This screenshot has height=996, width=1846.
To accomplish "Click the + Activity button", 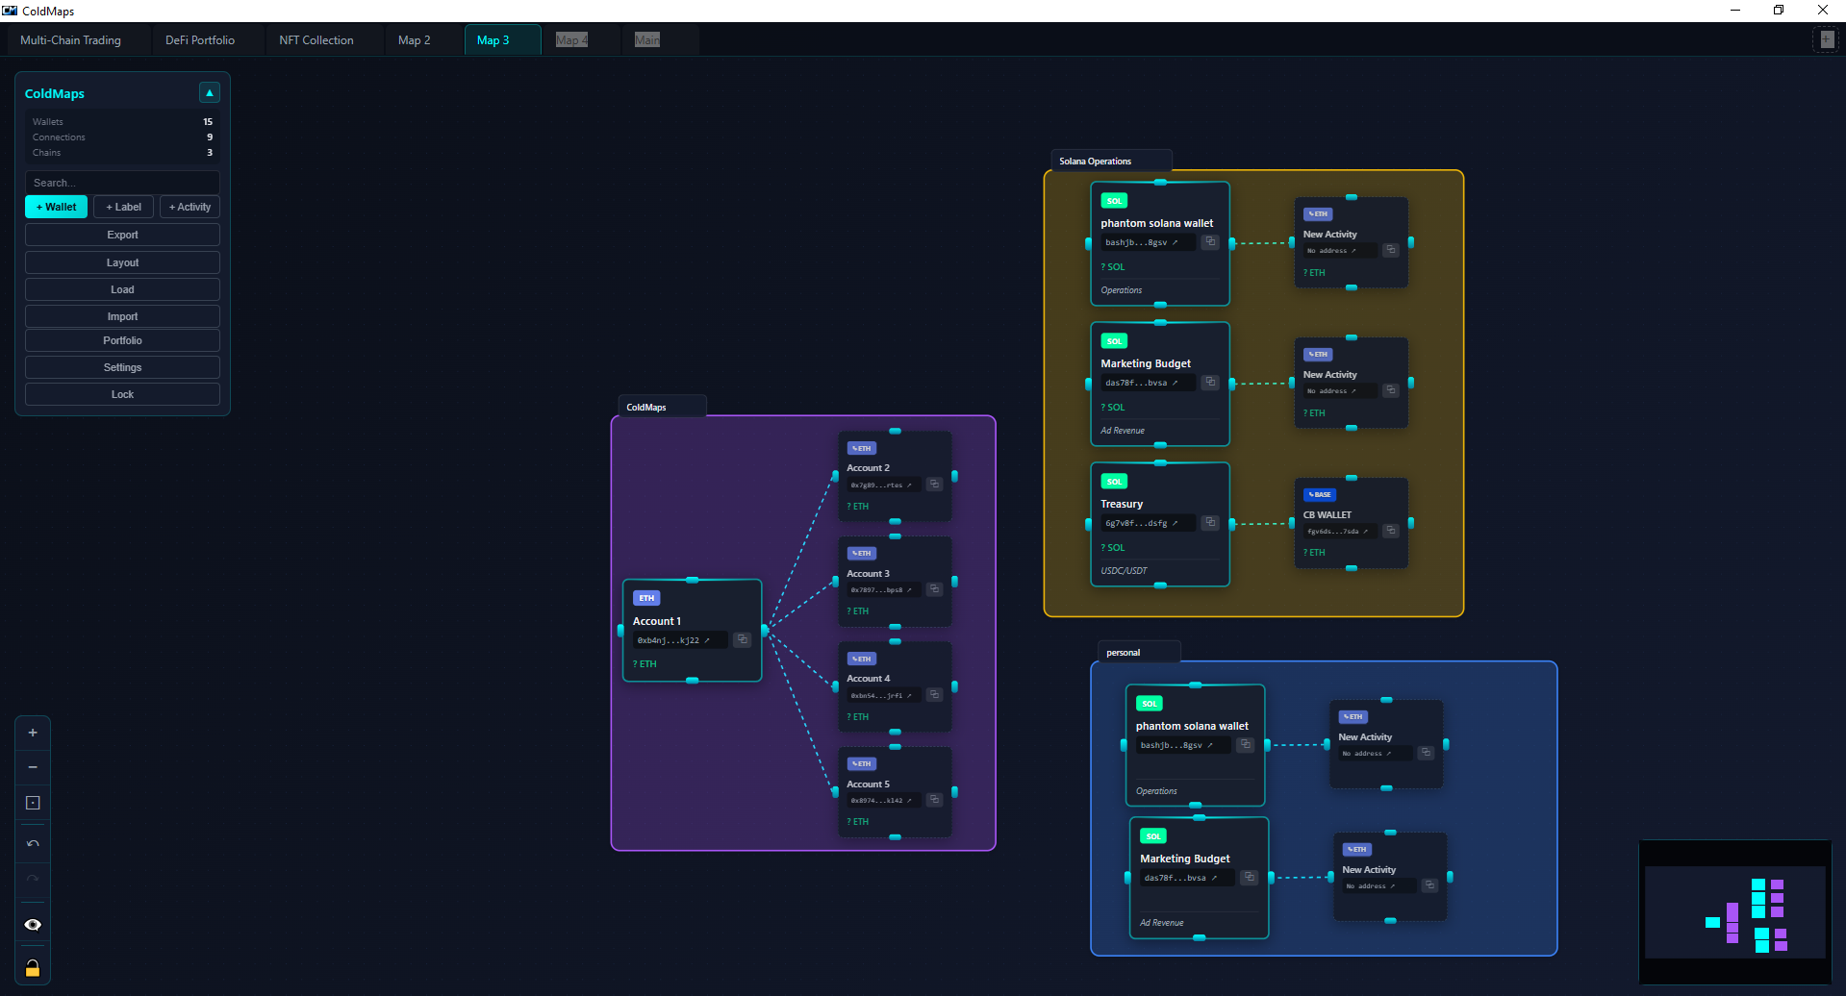I will pyautogui.click(x=190, y=207).
